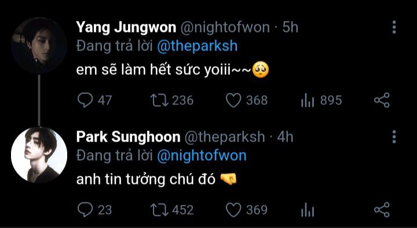Open more options menu on Yang Jungwon's tweet

pos(394,27)
